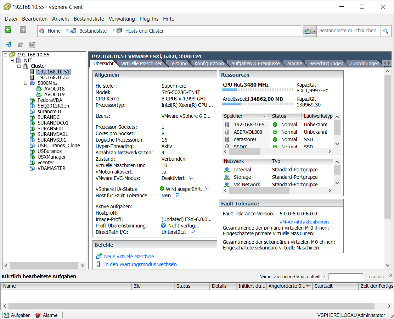This screenshot has width=394, height=319.
Task: Select the AVOL018 virtual machine
Action: (54, 89)
